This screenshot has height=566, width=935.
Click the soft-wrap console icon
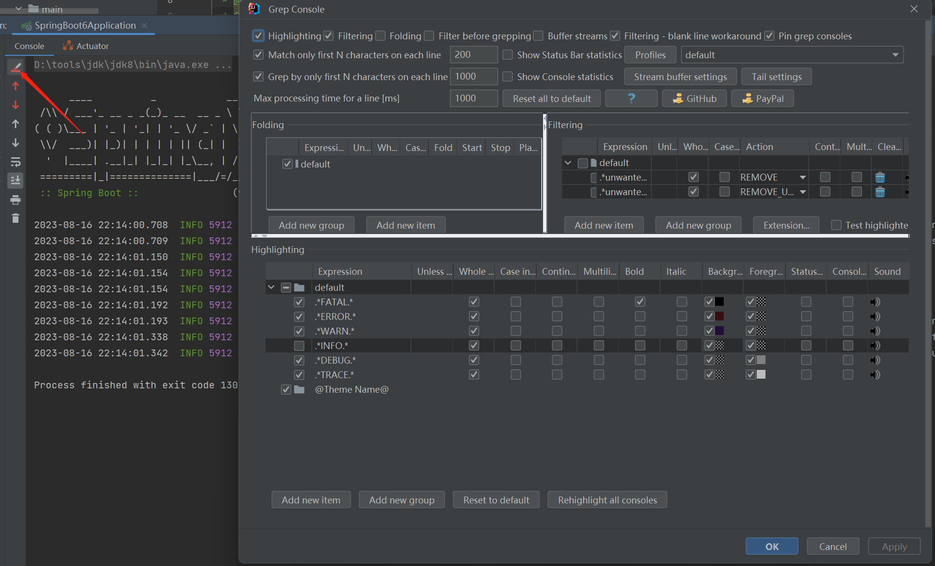[16, 162]
